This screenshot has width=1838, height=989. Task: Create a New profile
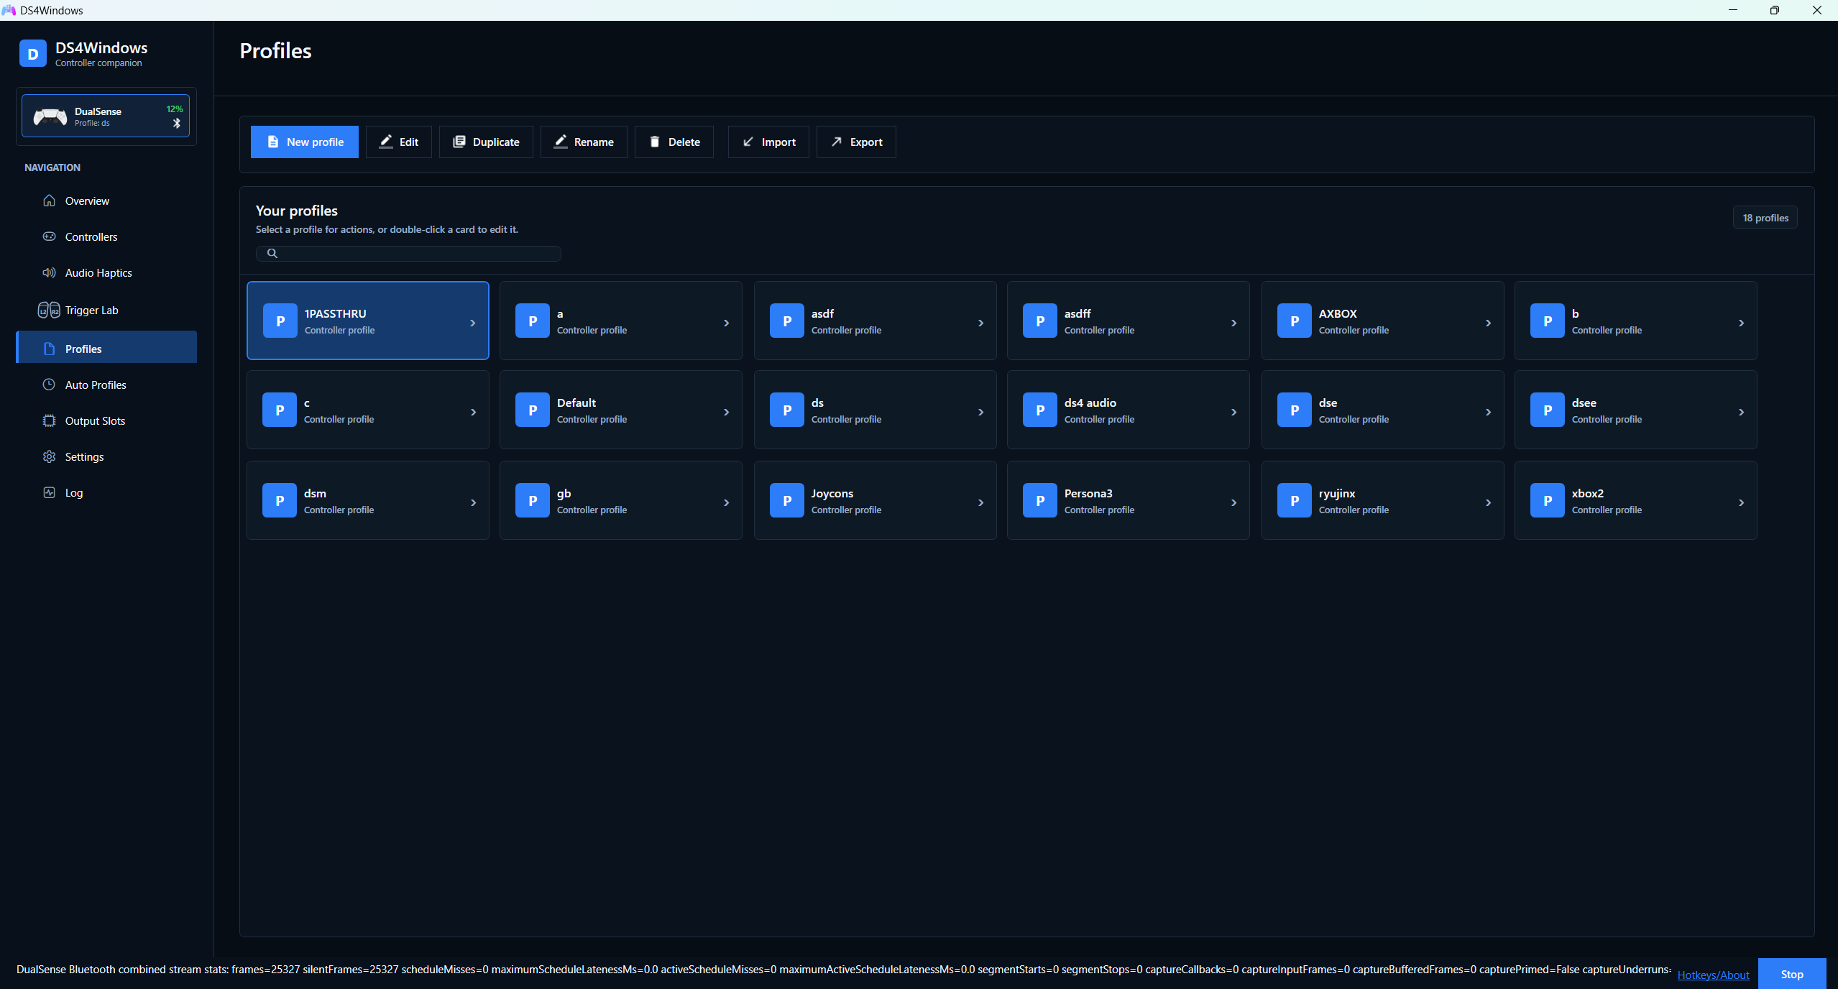pyautogui.click(x=304, y=142)
